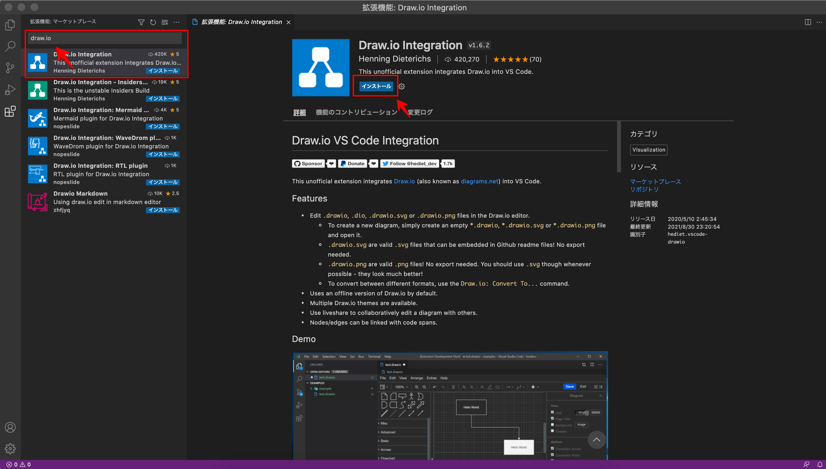This screenshot has height=469, width=826.
Task: Click the Follow @hediet_dev Twitter badge
Action: [x=409, y=164]
